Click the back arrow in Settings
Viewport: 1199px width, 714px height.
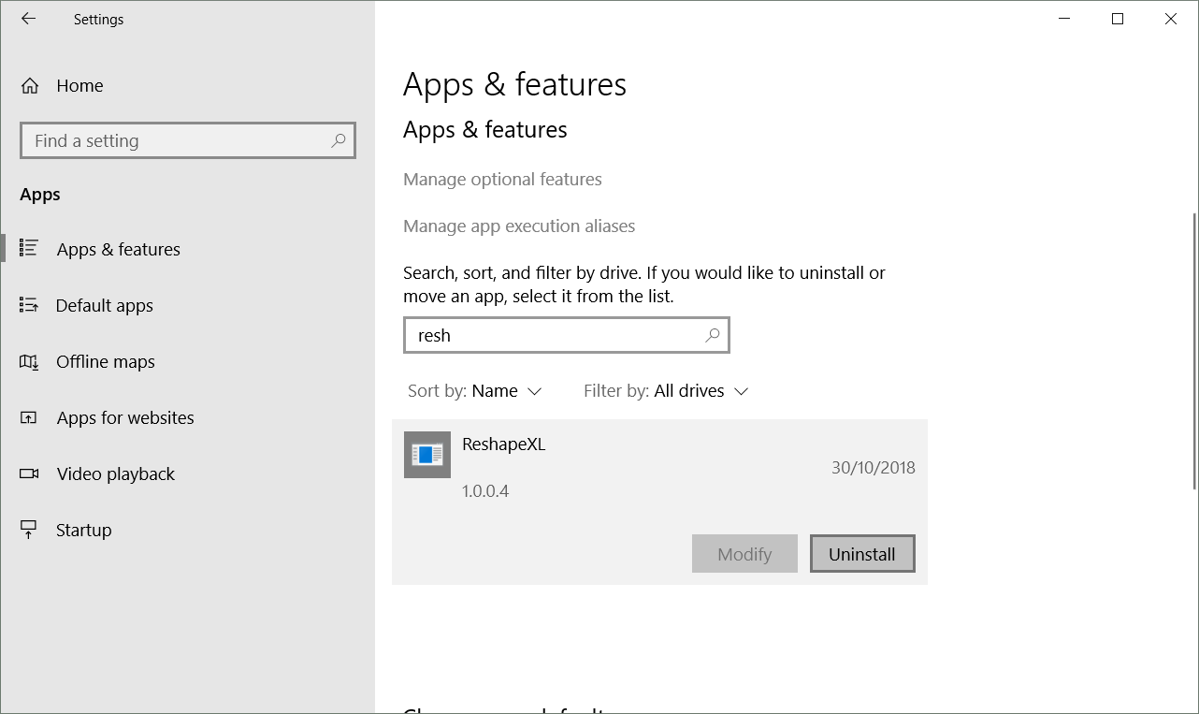[28, 19]
